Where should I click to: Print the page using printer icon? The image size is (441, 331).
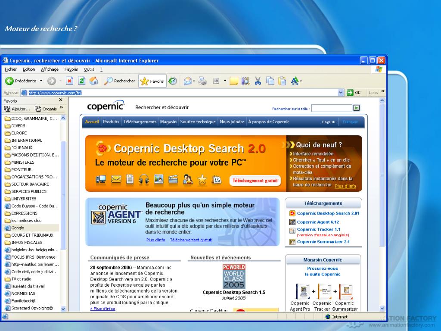(202, 81)
